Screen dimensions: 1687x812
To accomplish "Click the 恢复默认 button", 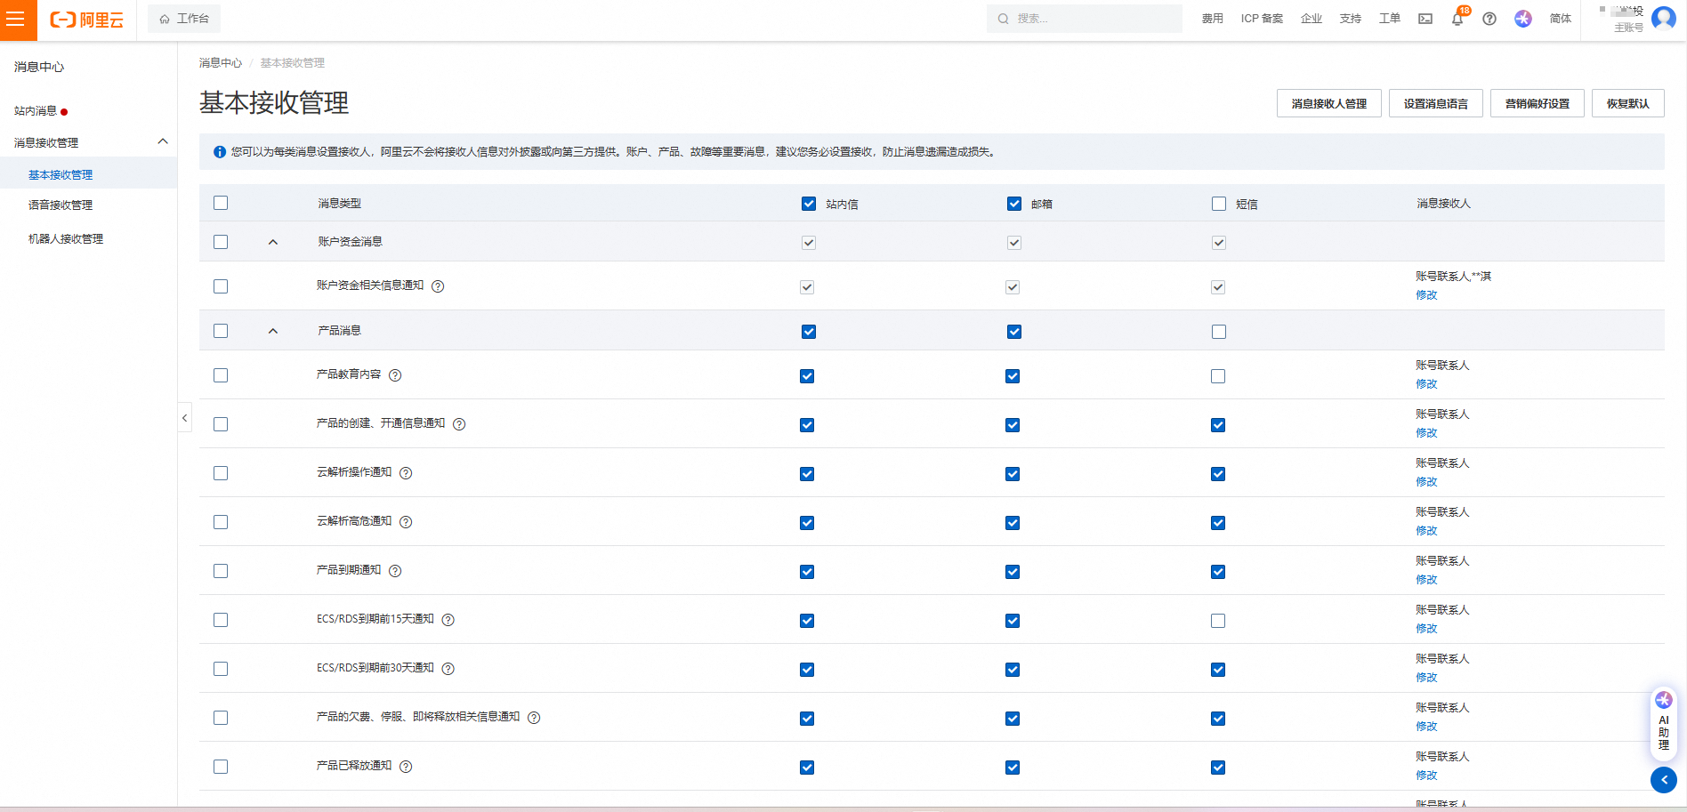I will pyautogui.click(x=1628, y=103).
